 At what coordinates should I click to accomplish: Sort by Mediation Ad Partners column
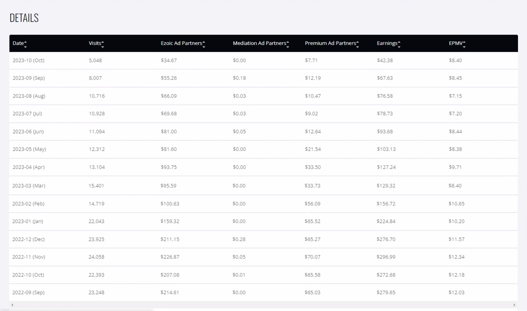(261, 43)
